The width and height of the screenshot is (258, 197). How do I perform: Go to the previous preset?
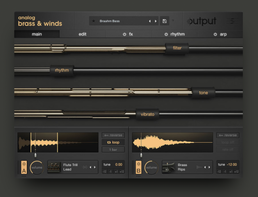pyautogui.click(x=149, y=21)
